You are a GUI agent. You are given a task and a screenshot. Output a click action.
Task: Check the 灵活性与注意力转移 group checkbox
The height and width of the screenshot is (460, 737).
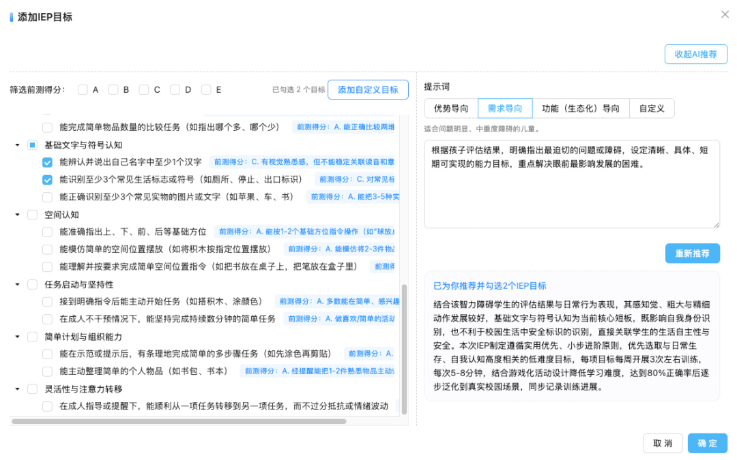(x=33, y=388)
